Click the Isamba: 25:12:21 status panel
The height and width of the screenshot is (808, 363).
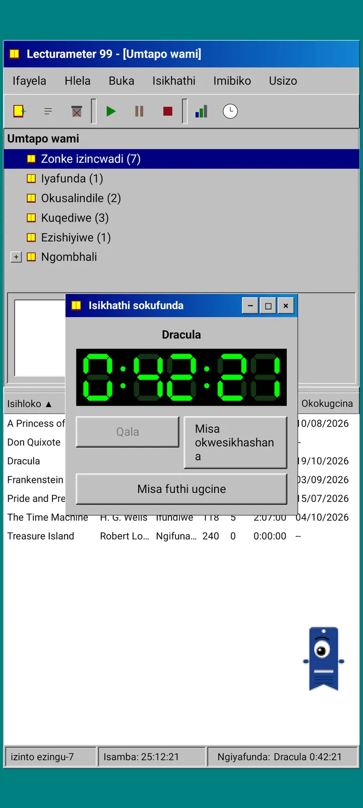click(x=152, y=756)
